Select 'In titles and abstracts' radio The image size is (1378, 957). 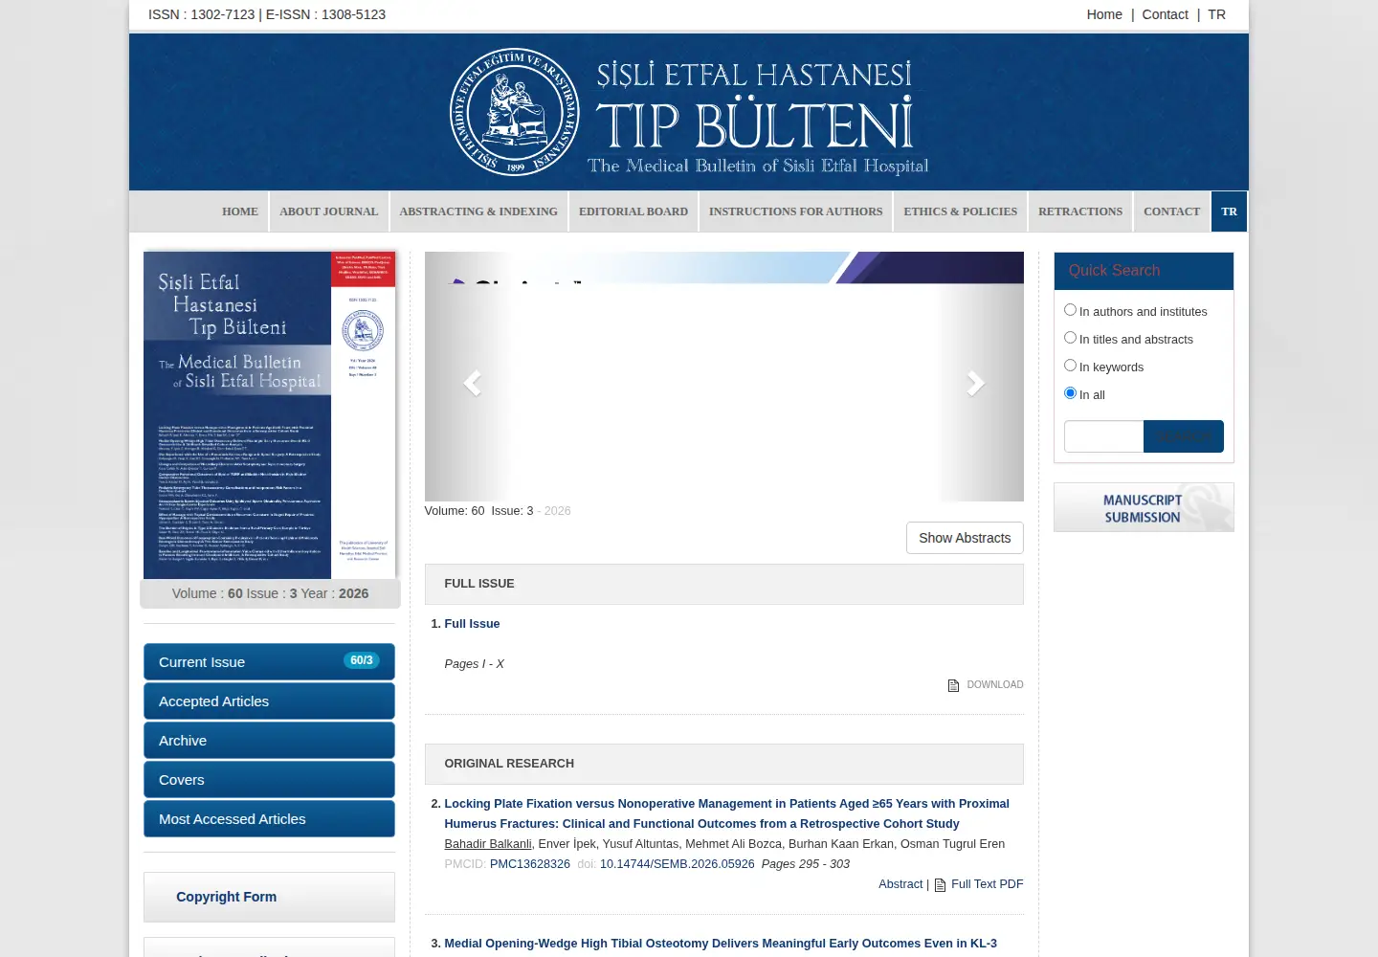pyautogui.click(x=1070, y=338)
